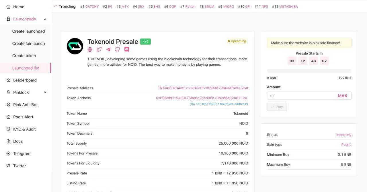Click the presale address link
The width and height of the screenshot is (367, 192).
point(203,88)
